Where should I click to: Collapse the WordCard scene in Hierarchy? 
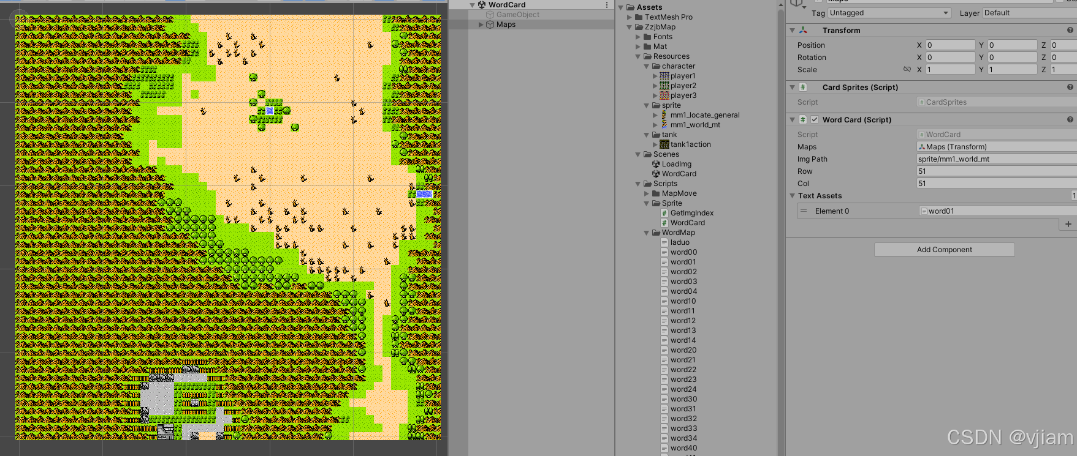tap(472, 5)
